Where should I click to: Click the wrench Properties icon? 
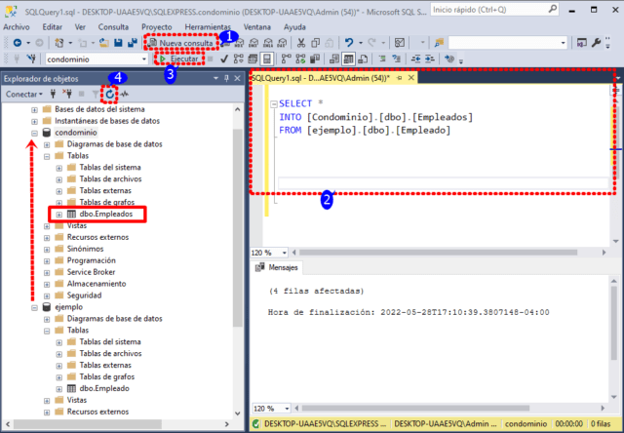point(596,43)
